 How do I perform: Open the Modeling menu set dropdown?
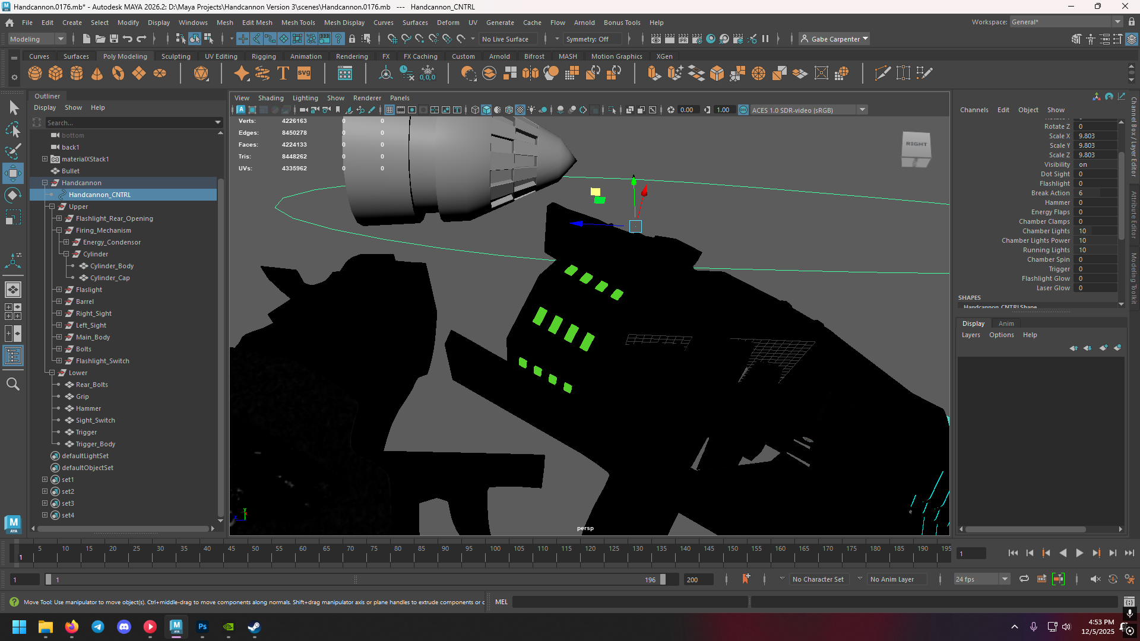pyautogui.click(x=37, y=39)
